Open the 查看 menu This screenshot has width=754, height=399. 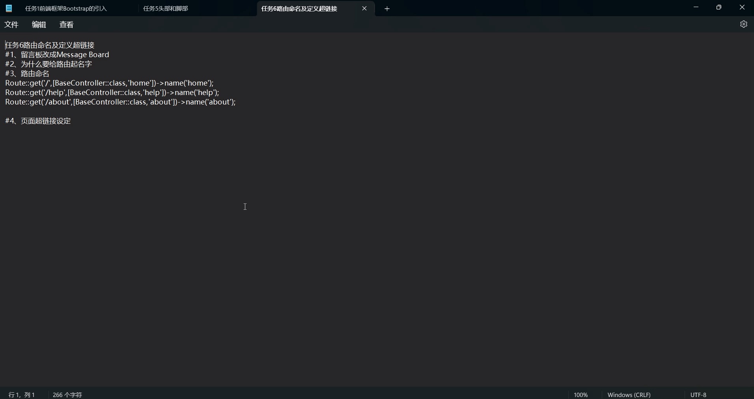(66, 24)
